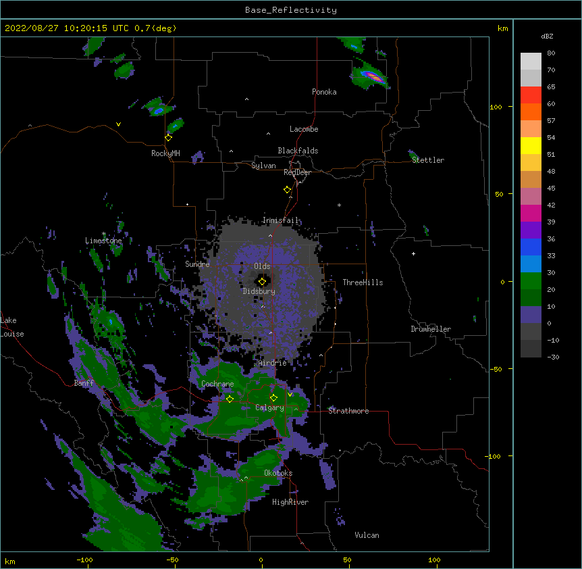Click the dBZ legend heading

click(547, 36)
